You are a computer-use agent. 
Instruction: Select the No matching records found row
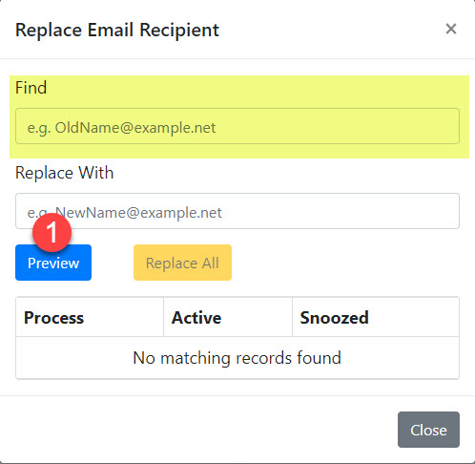(237, 358)
